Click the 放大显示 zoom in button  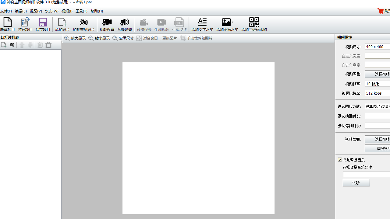click(75, 38)
